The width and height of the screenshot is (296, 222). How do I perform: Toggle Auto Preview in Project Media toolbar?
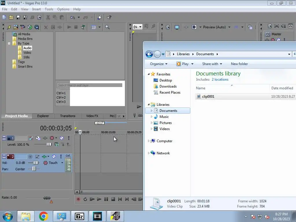click(x=83, y=27)
